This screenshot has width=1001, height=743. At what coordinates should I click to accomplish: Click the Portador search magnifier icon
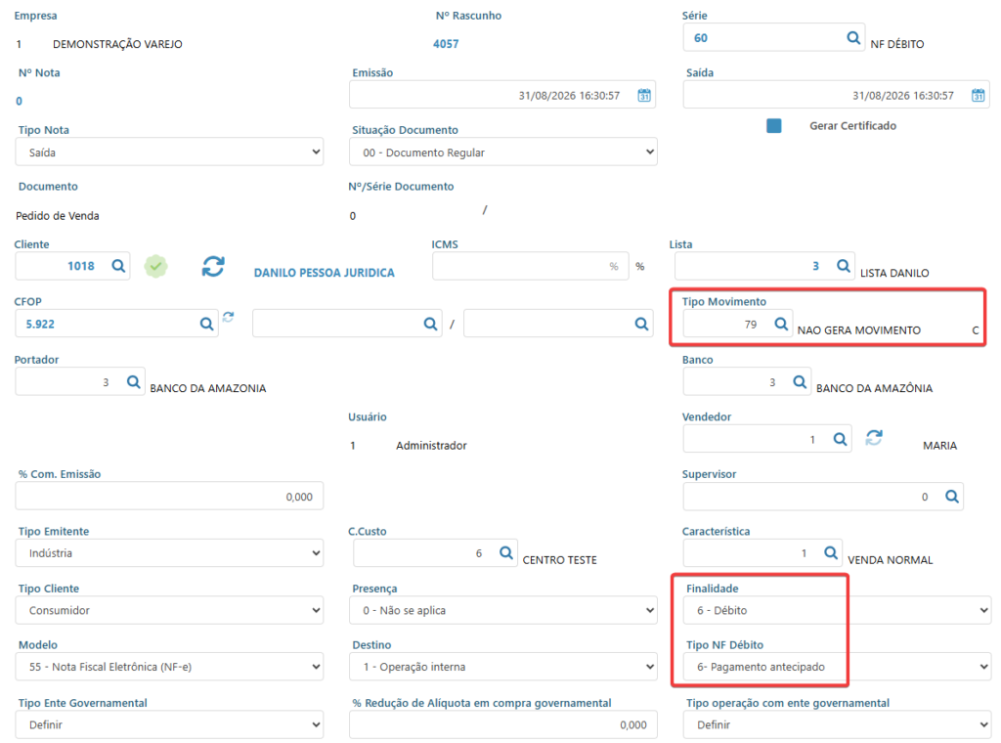click(x=133, y=381)
